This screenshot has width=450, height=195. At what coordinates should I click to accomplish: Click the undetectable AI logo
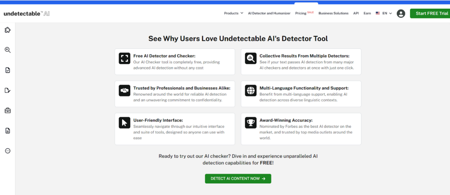27,14
